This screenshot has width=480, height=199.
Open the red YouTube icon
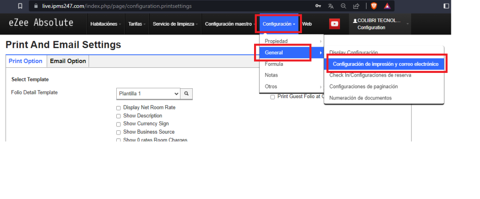click(335, 24)
